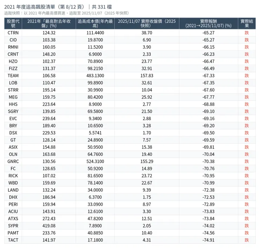This screenshot has width=260, height=248.
Task: Click ticker FC
Action: point(13,169)
